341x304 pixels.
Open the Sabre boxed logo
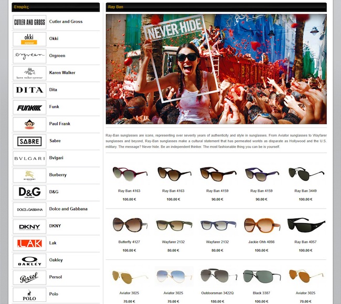point(29,141)
